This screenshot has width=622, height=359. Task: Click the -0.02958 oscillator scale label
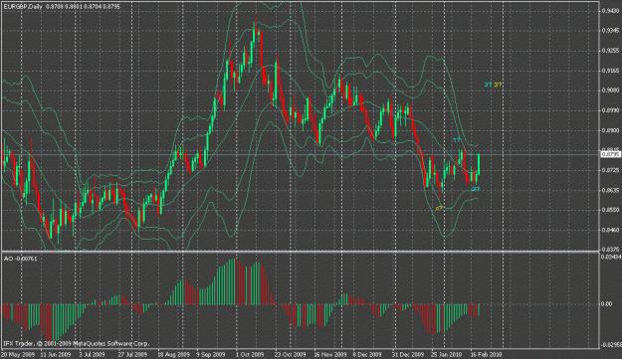click(x=611, y=345)
